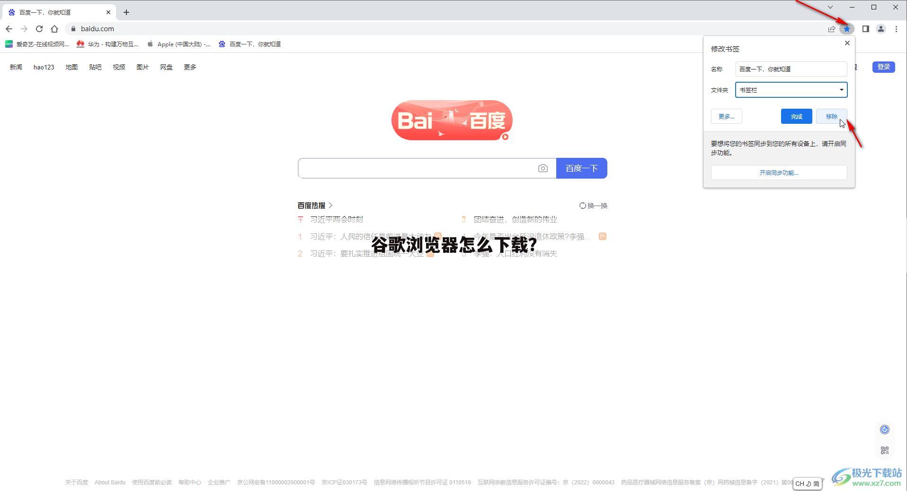
Task: Open 网盘 navigation link
Action: coord(166,67)
